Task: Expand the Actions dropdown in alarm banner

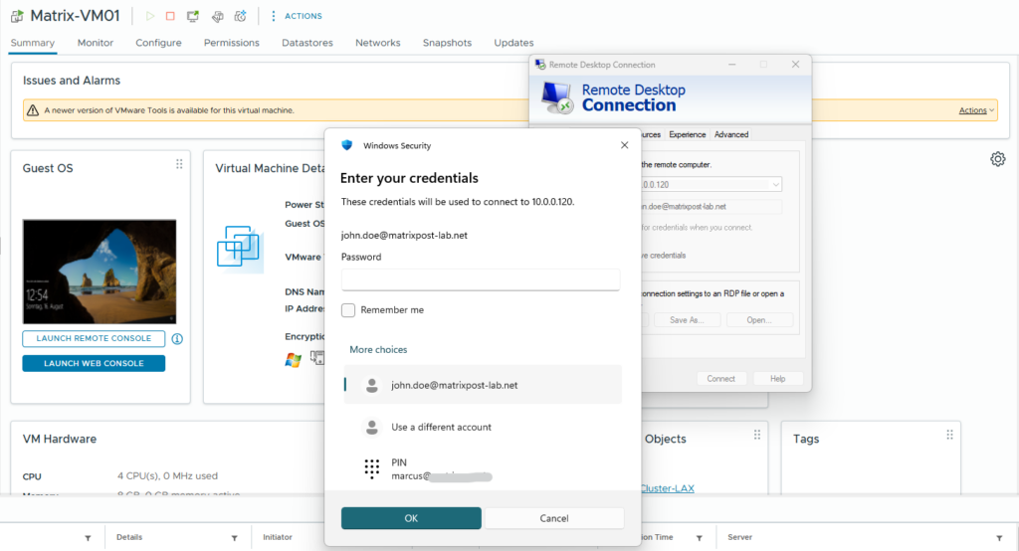Action: tap(976, 110)
